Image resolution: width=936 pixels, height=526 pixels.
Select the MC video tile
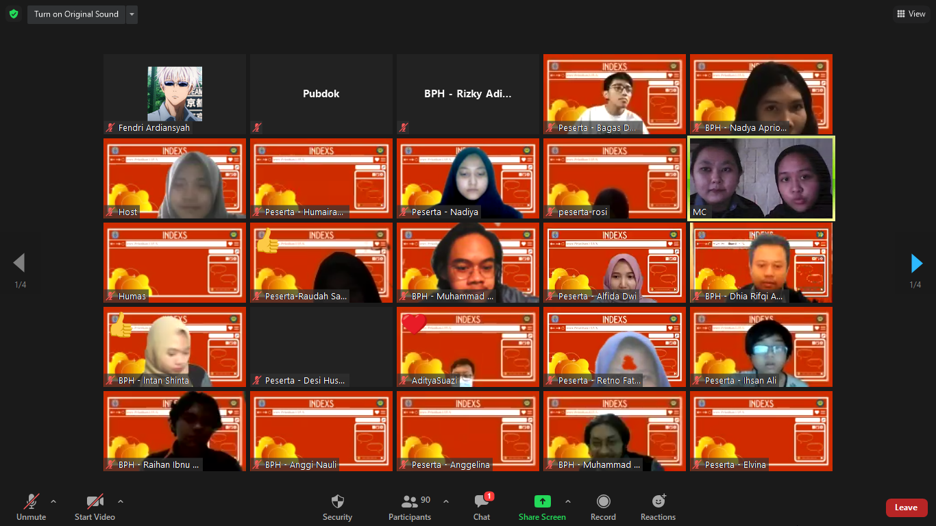[761, 178]
